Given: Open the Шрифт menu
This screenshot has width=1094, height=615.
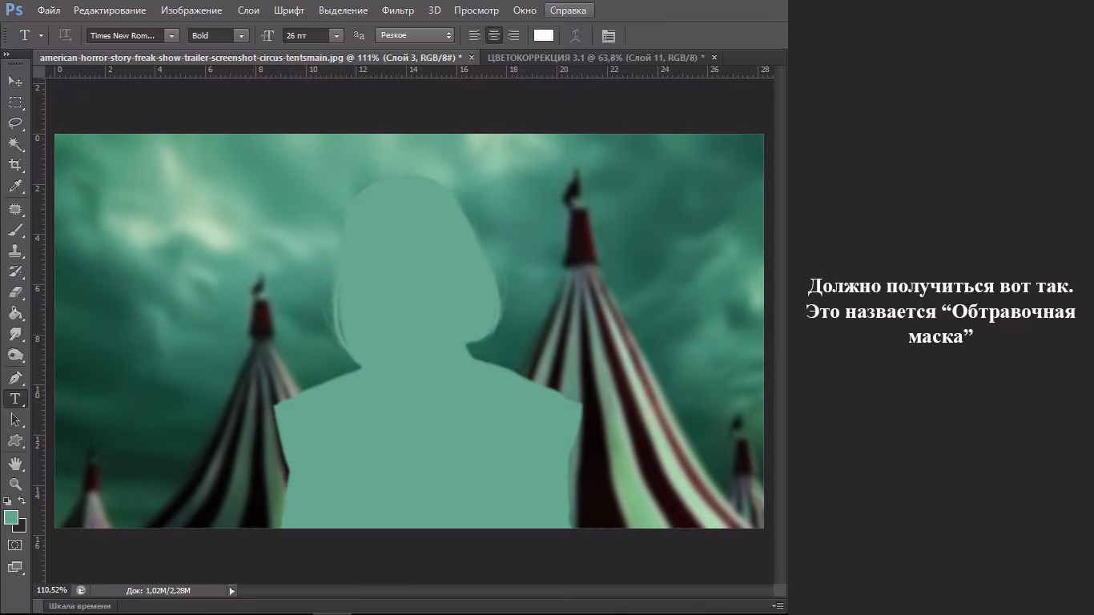Looking at the screenshot, I should [288, 10].
